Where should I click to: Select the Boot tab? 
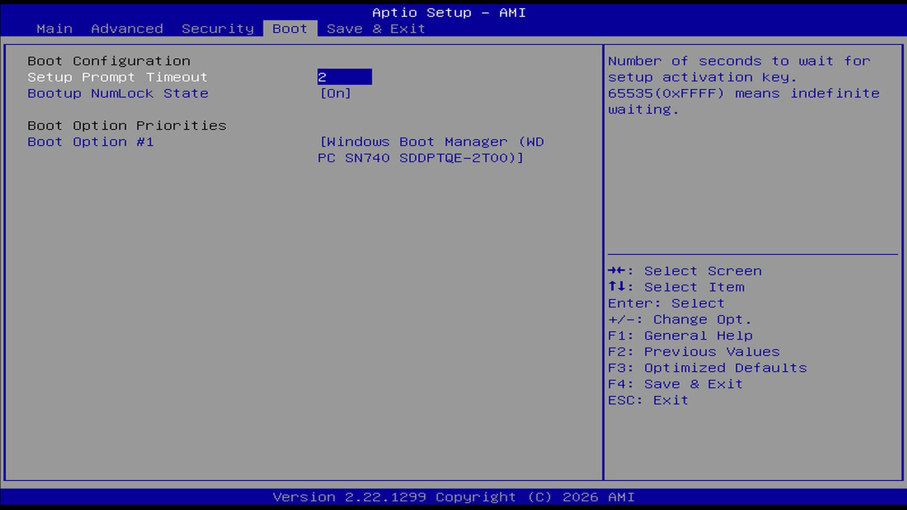(290, 29)
